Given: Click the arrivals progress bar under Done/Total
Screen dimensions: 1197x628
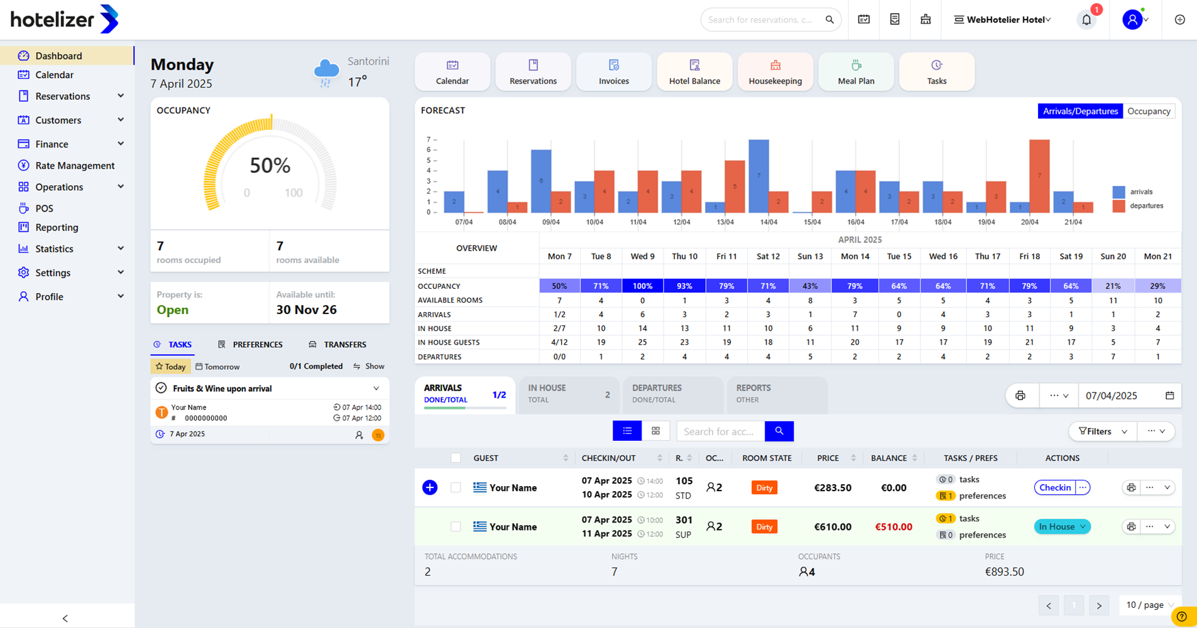Looking at the screenshot, I should pos(464,408).
